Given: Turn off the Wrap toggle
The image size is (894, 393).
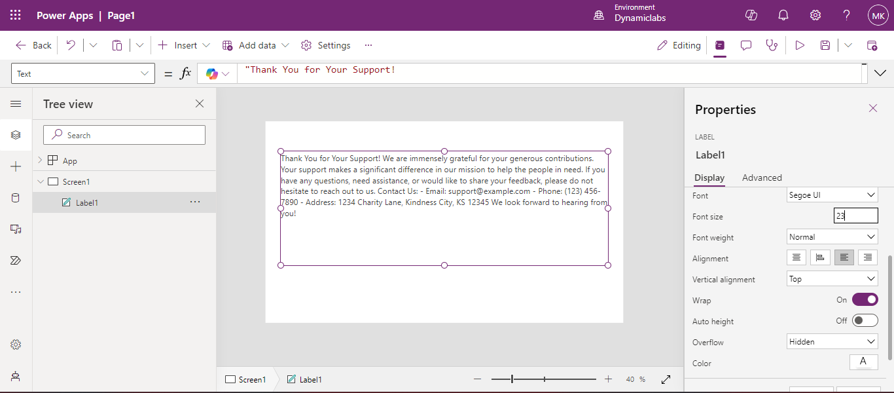Looking at the screenshot, I should [865, 300].
